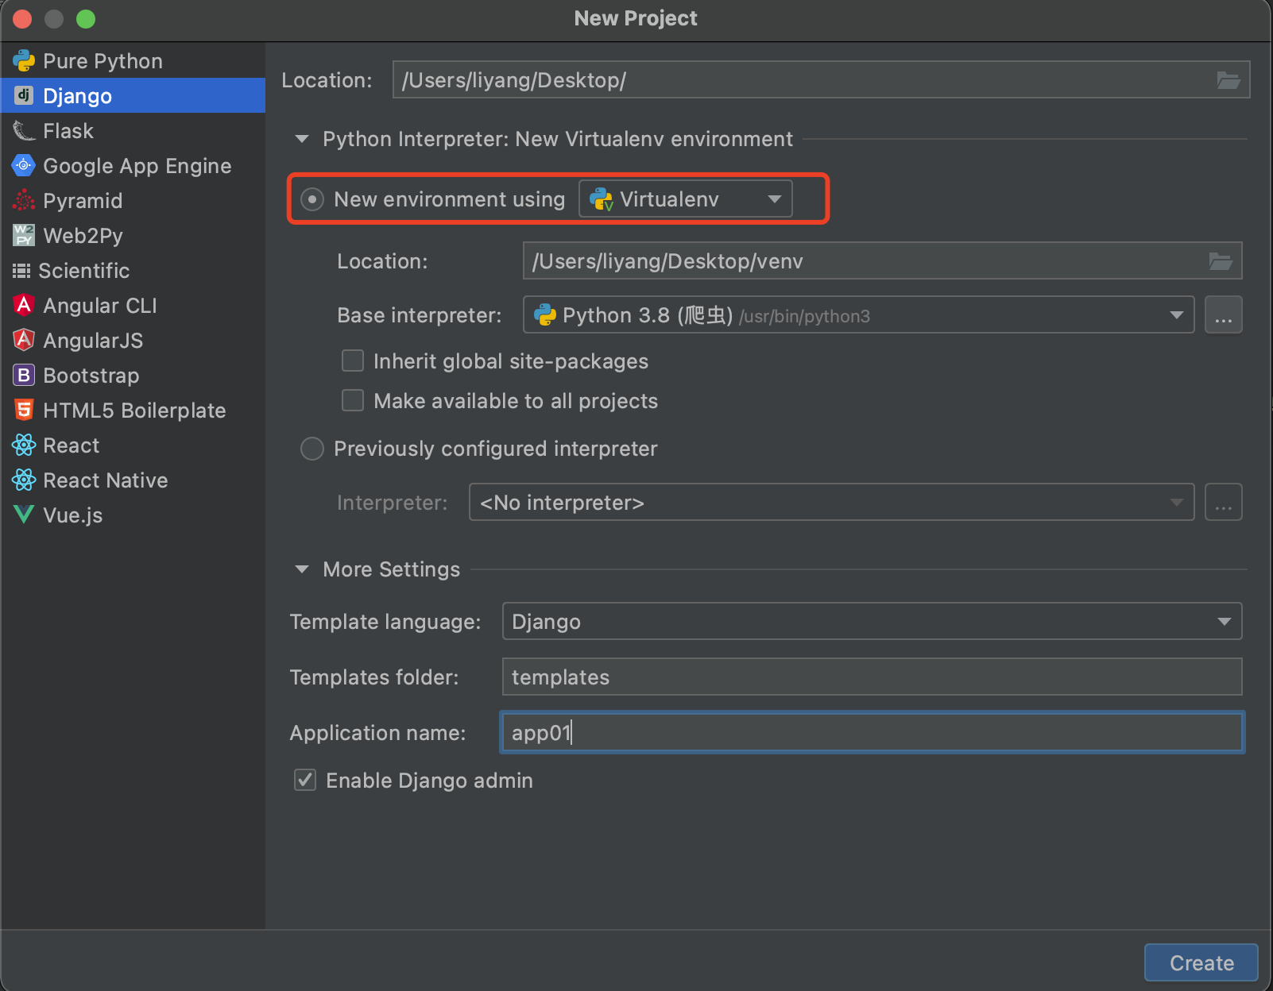Click the Django dj icon
The image size is (1273, 991).
click(x=24, y=95)
